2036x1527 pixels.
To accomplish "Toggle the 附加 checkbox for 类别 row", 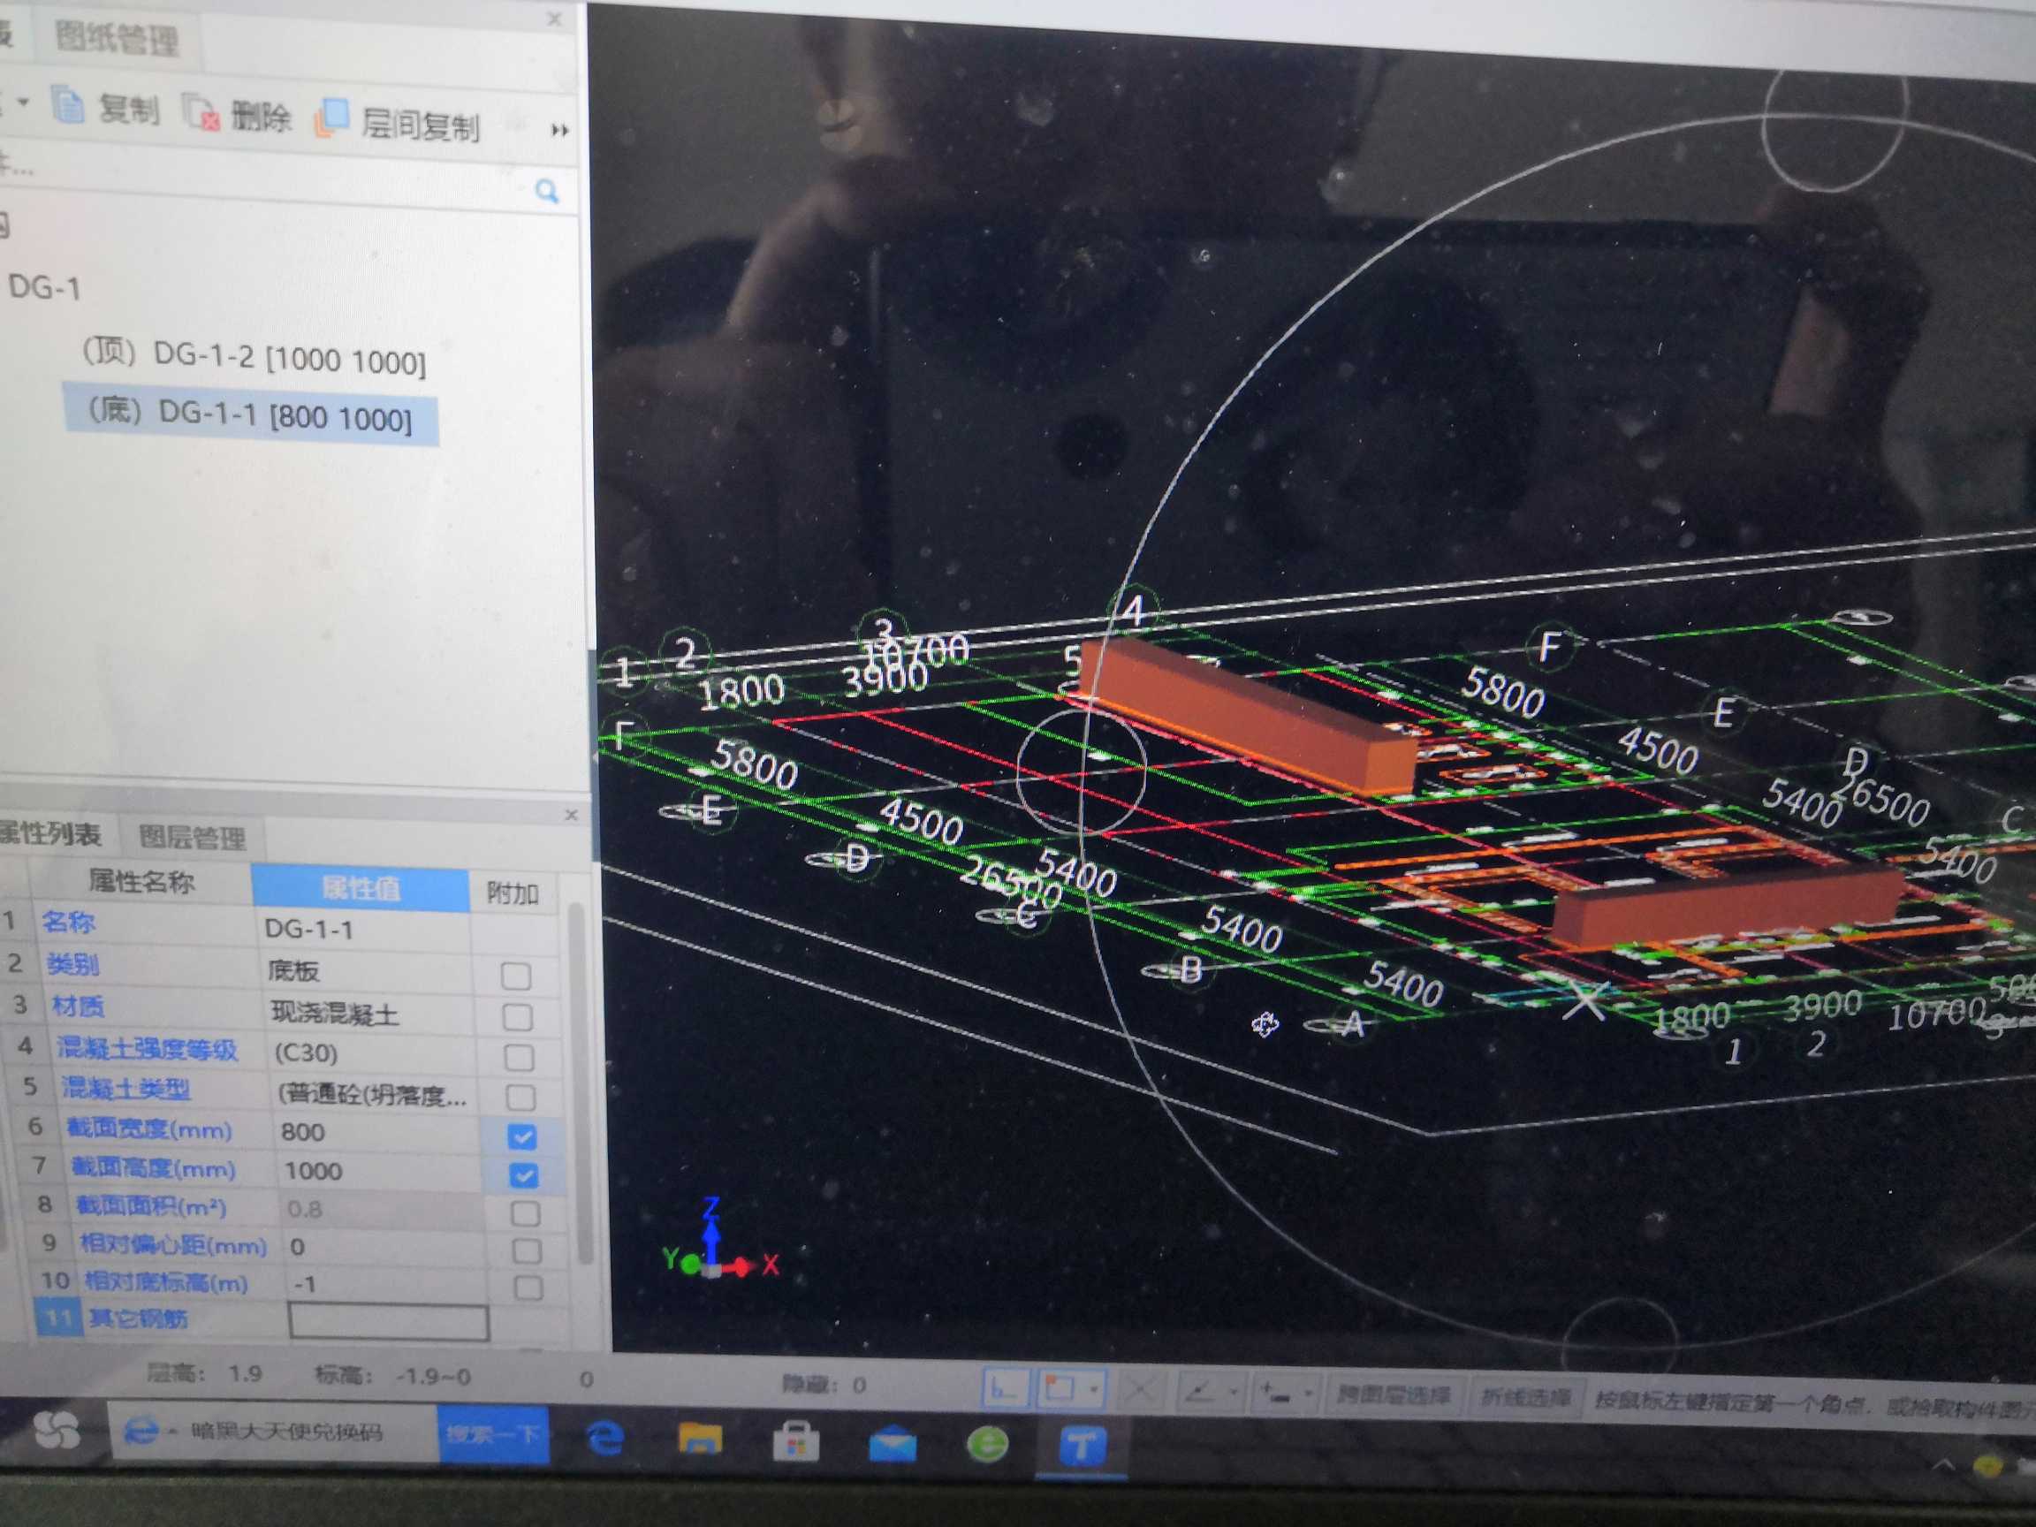I will [515, 975].
